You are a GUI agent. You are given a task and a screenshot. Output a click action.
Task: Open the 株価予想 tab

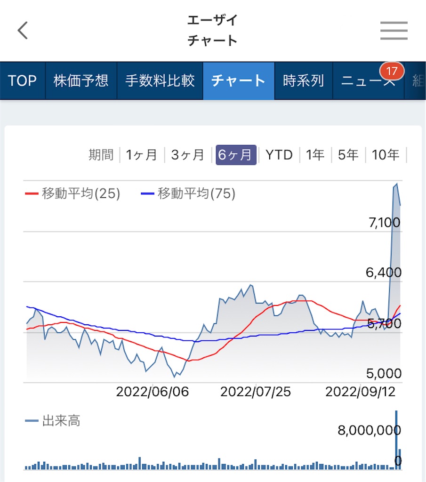[81, 81]
